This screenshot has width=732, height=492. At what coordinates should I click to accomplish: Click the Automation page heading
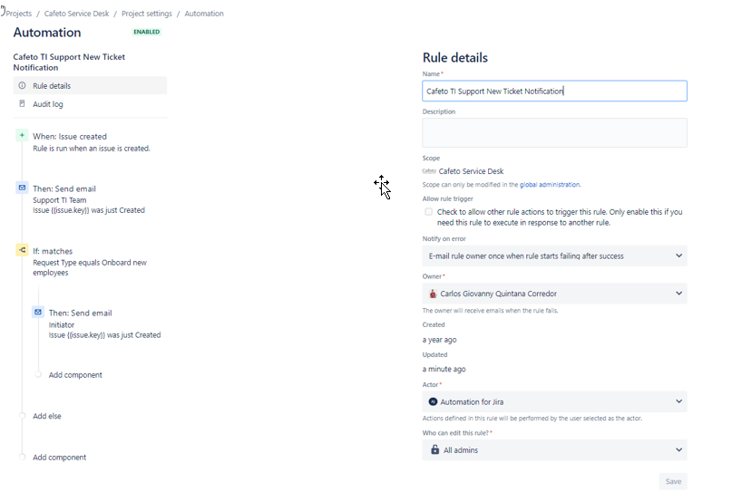pyautogui.click(x=47, y=33)
